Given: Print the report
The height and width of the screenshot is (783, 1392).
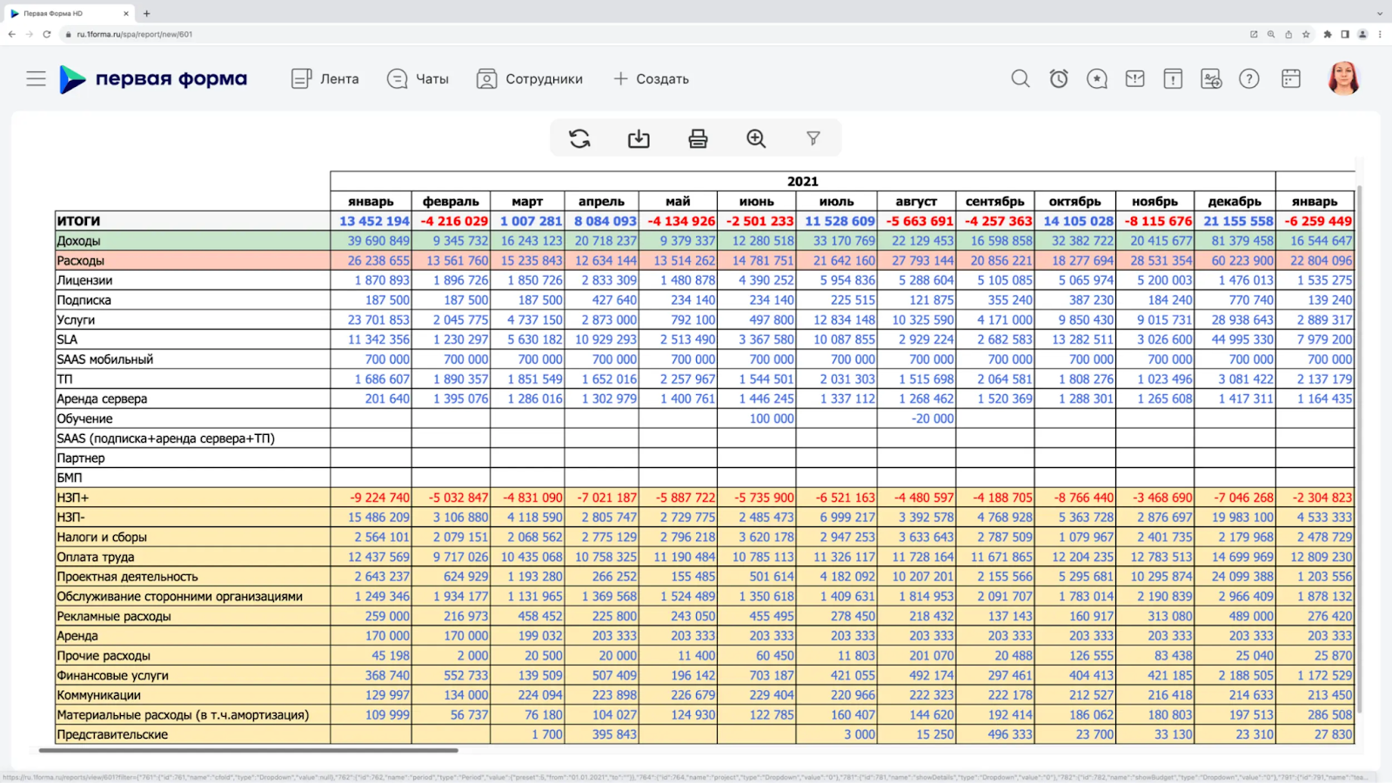Looking at the screenshot, I should (x=698, y=138).
